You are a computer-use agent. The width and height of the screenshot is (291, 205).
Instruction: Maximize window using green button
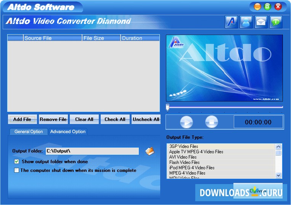[x=267, y=7]
